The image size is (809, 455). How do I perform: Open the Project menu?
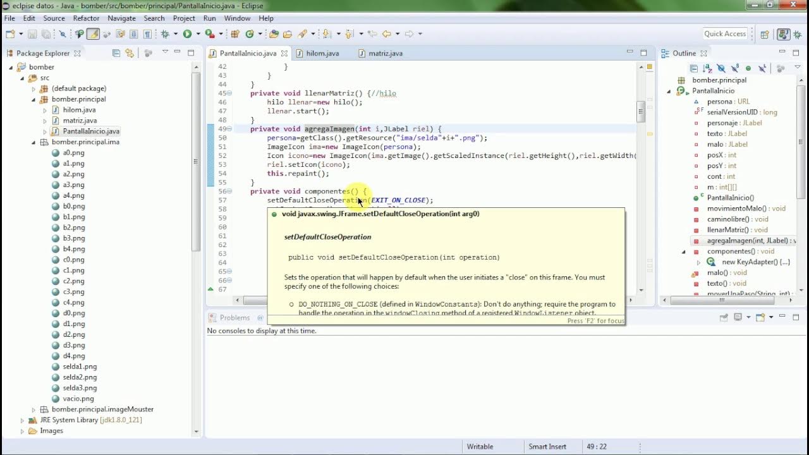point(184,18)
